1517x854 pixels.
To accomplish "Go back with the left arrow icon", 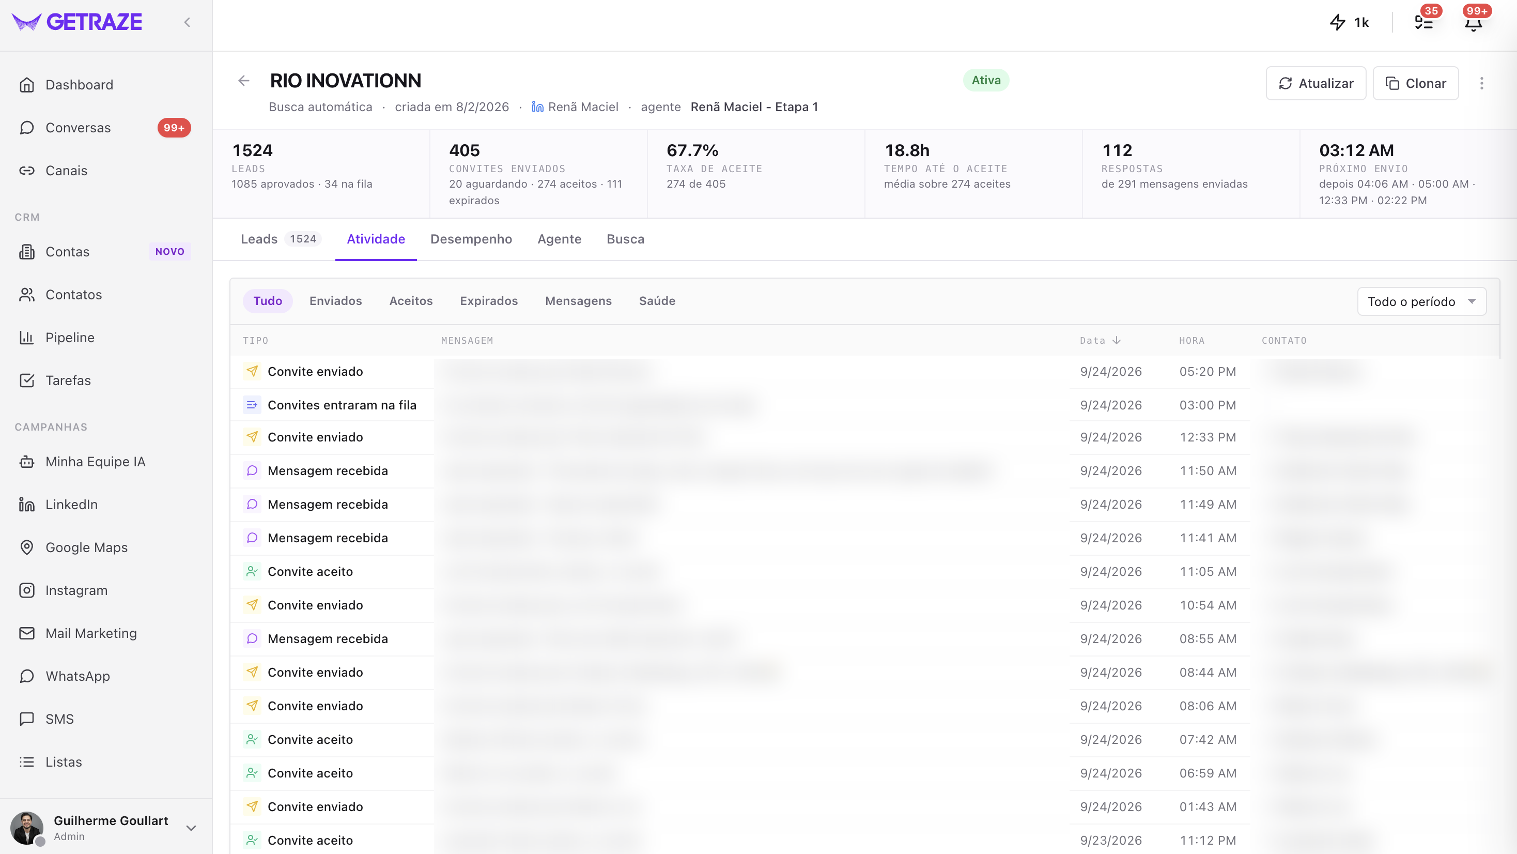I will click(244, 81).
